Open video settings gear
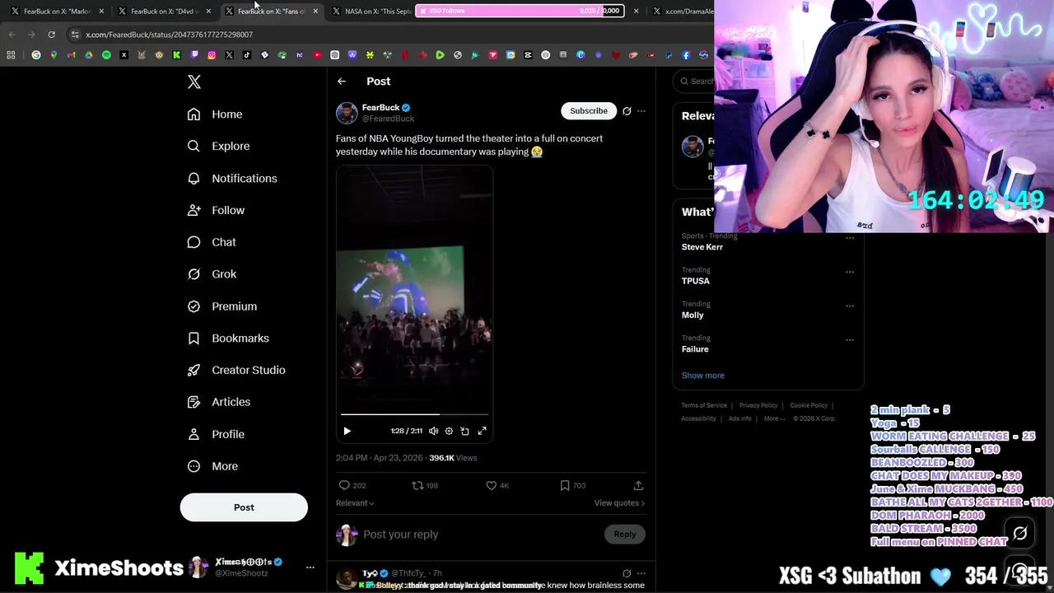This screenshot has width=1054, height=593. click(449, 431)
